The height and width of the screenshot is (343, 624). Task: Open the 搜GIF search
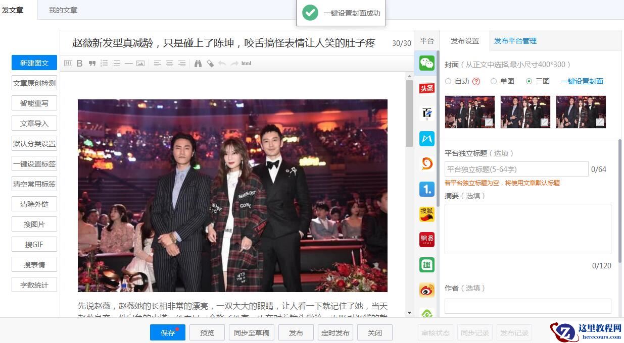[34, 245]
